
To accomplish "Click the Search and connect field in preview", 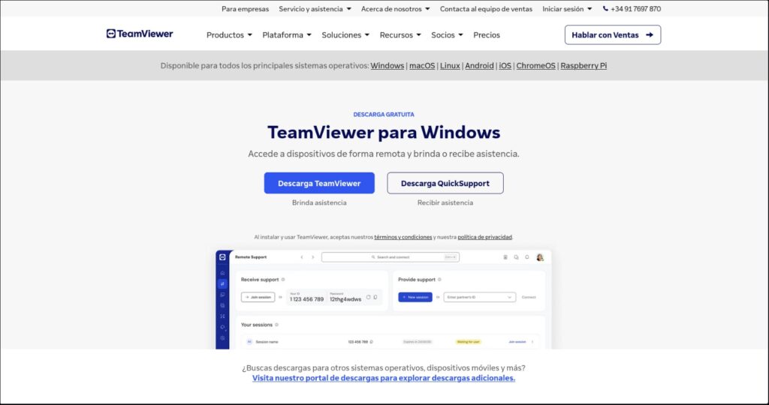I will (x=391, y=257).
